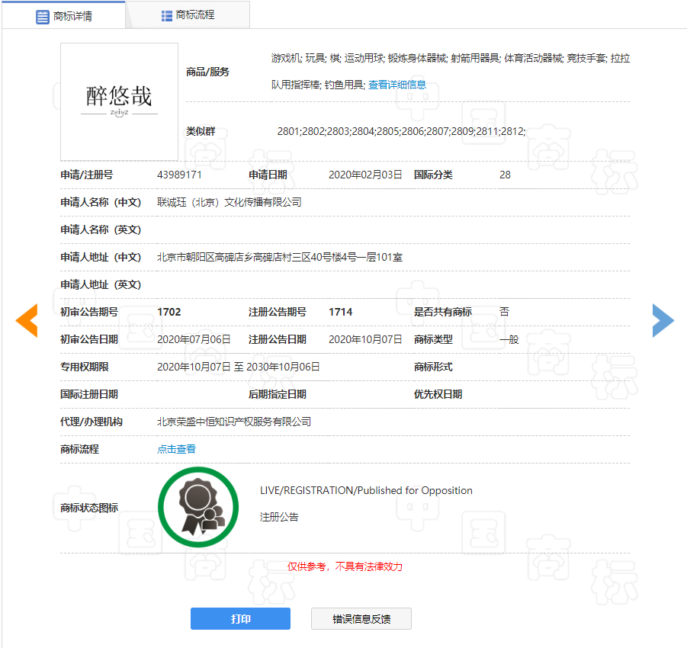Click the blue right arrow for next trademark
This screenshot has width=687, height=648.
coord(663,320)
